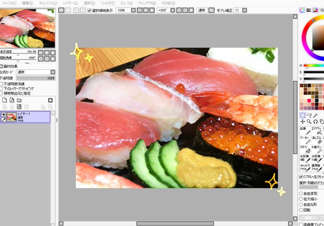Choose the エアブラシ airbrush tool
The image size is (324, 226).
coord(317,131)
